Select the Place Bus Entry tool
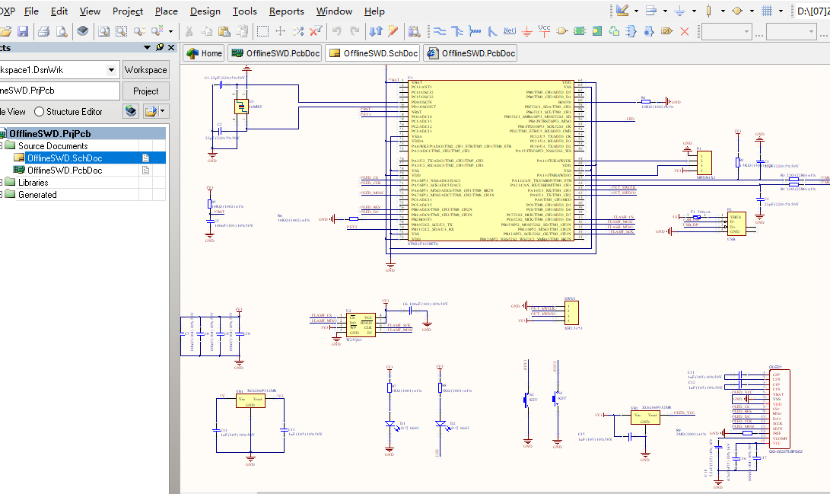The height and width of the screenshot is (494, 830). click(492, 31)
